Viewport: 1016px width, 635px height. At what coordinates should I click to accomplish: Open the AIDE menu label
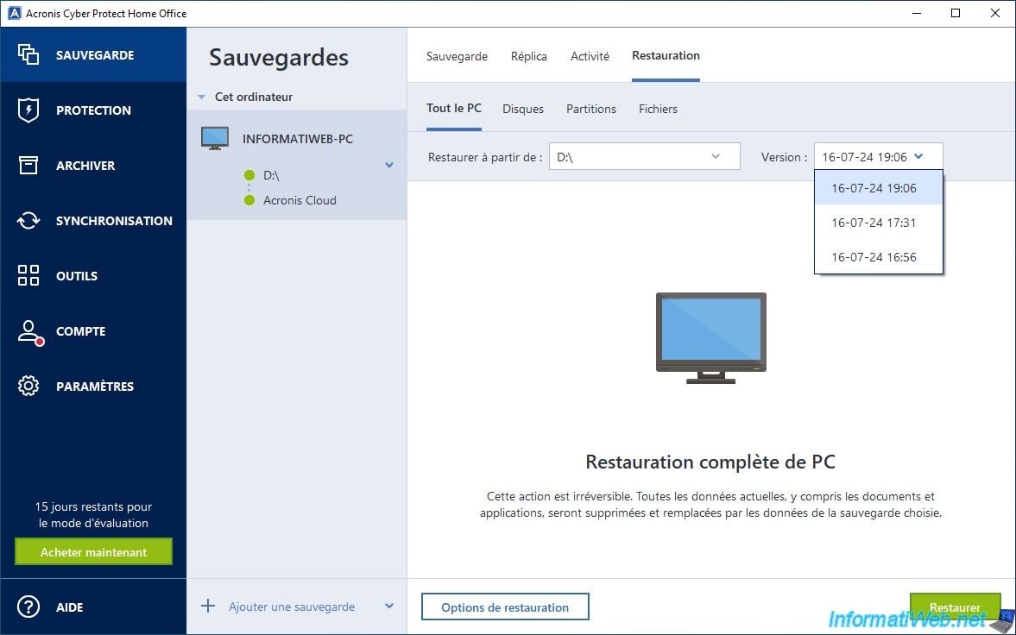pyautogui.click(x=69, y=607)
